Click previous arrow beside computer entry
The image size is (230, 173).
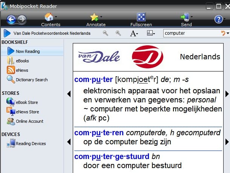pyautogui.click(x=69, y=94)
